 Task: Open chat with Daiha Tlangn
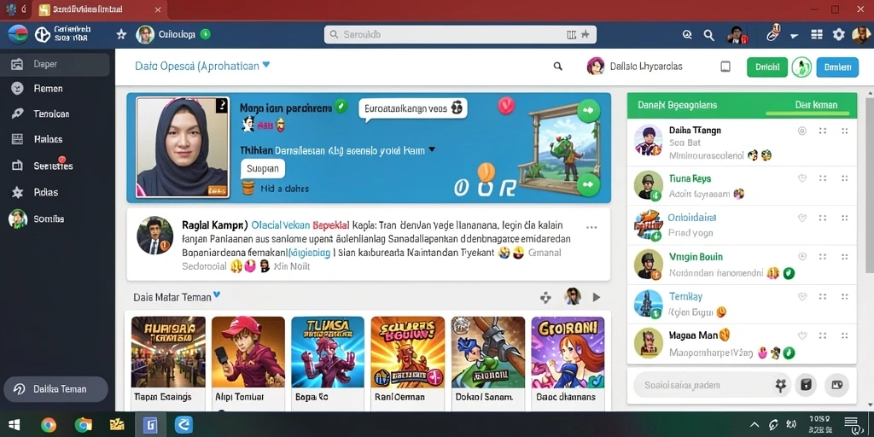(742, 143)
